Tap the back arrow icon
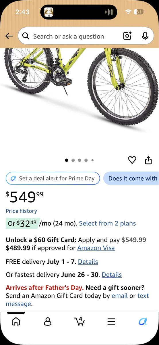Image resolution: width=159 pixels, height=345 pixels. tap(9, 36)
